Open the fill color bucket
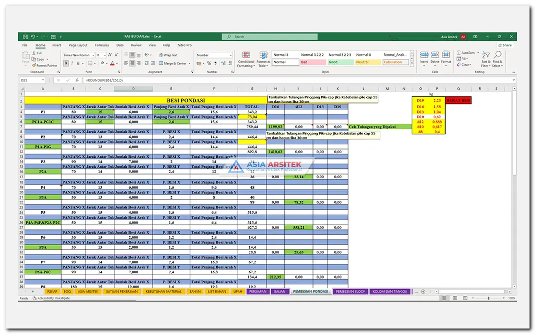 102,63
